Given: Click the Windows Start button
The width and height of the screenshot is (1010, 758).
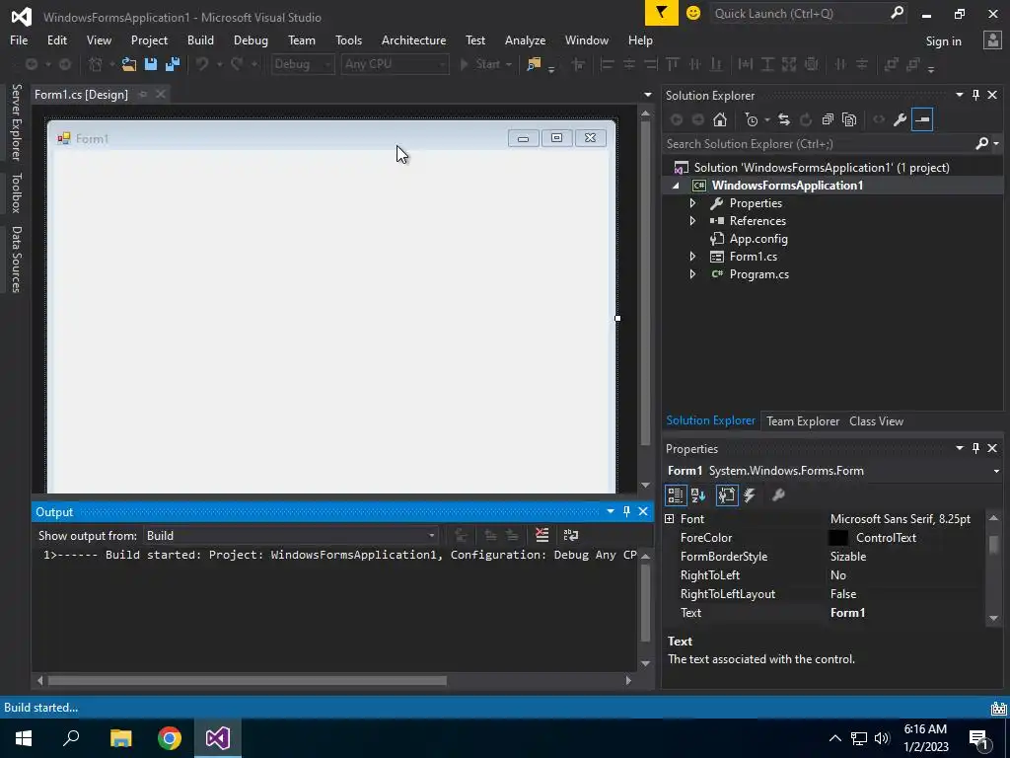Looking at the screenshot, I should tap(24, 738).
